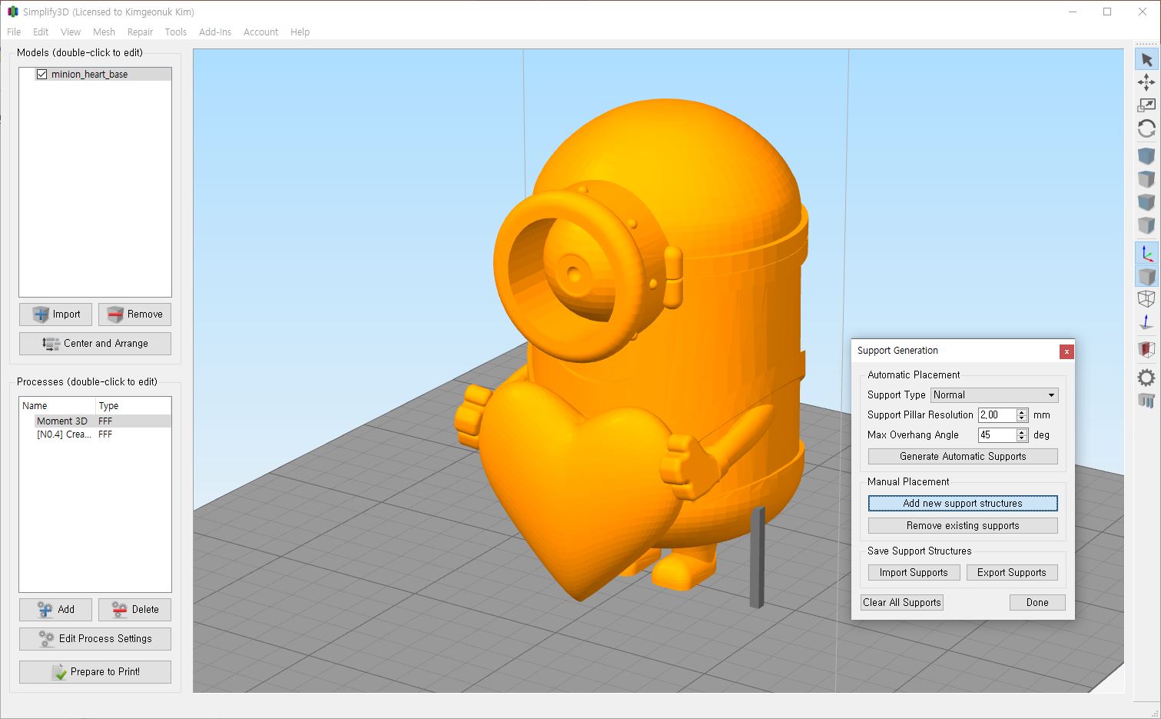Open Edit Process Settings

tap(95, 638)
